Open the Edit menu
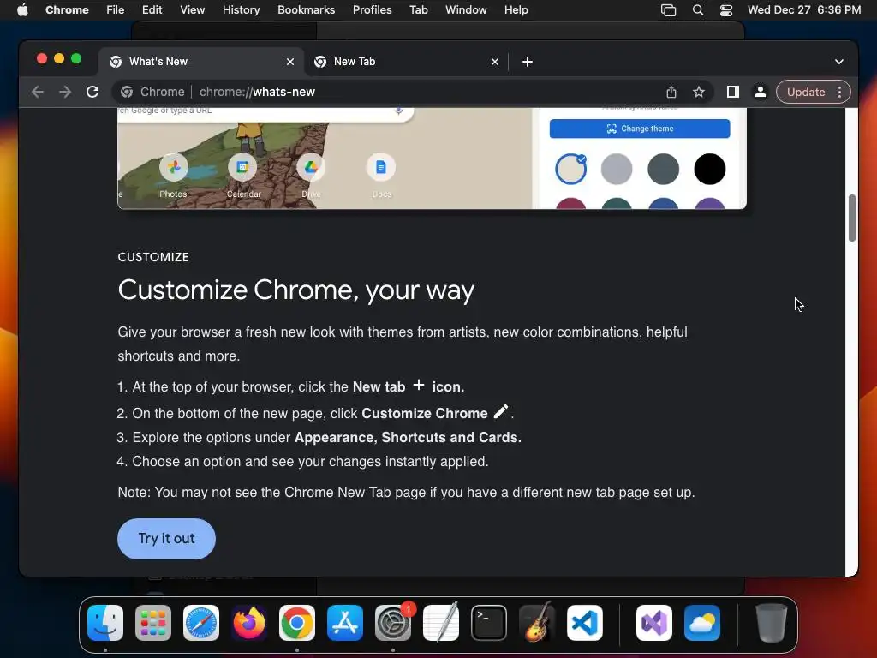877x658 pixels. [x=152, y=10]
